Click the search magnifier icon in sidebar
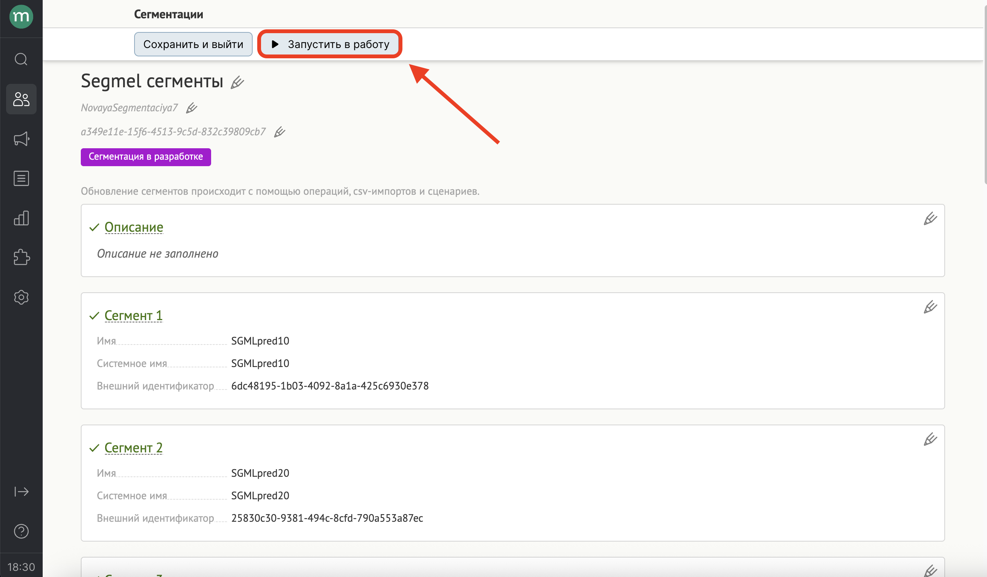Image resolution: width=987 pixels, height=577 pixels. [x=21, y=59]
